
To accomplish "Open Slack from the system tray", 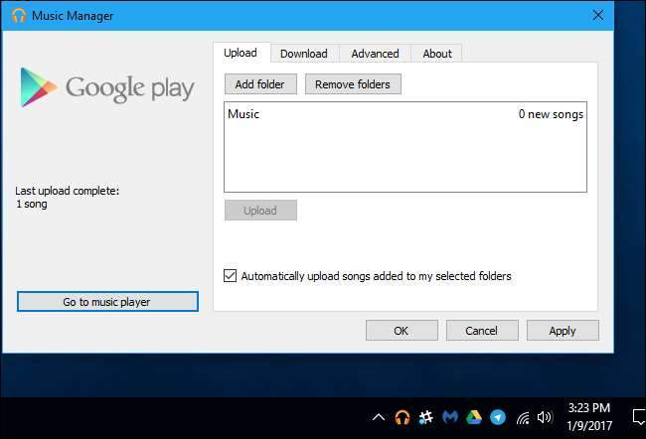I will (425, 417).
